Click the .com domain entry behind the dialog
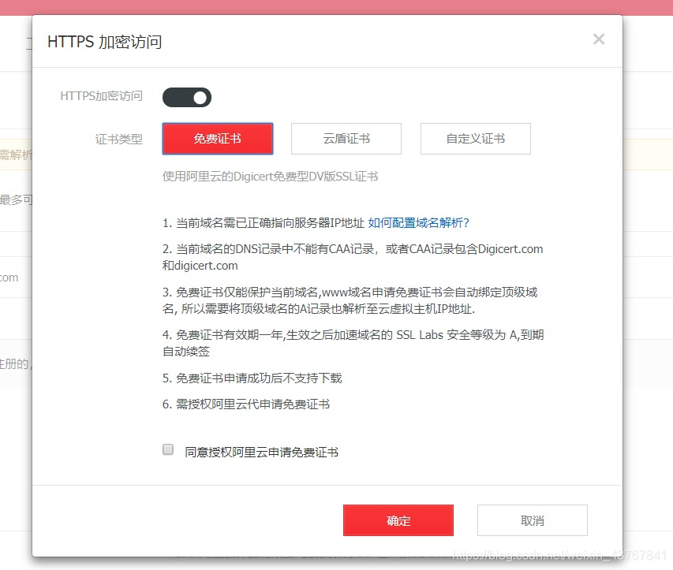 click(x=8, y=278)
